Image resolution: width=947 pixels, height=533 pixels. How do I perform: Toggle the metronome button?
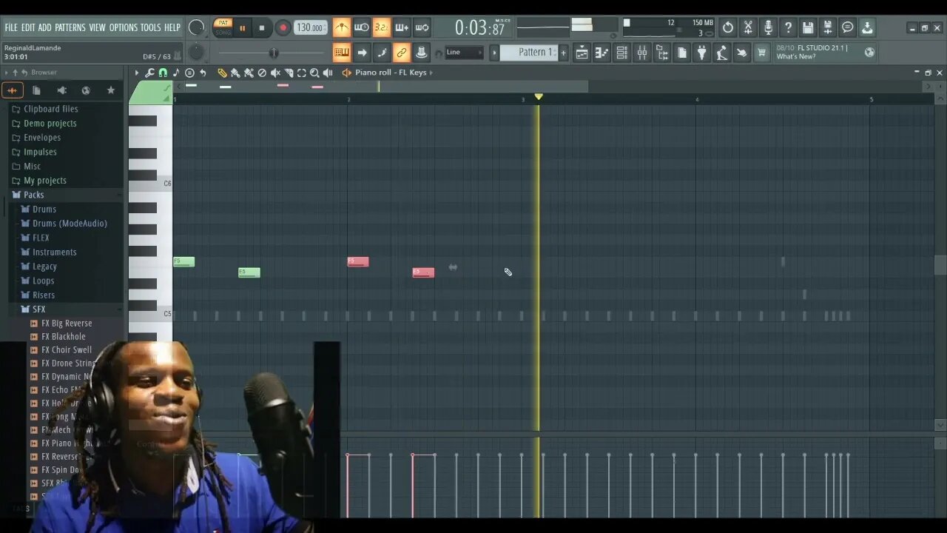click(x=341, y=27)
